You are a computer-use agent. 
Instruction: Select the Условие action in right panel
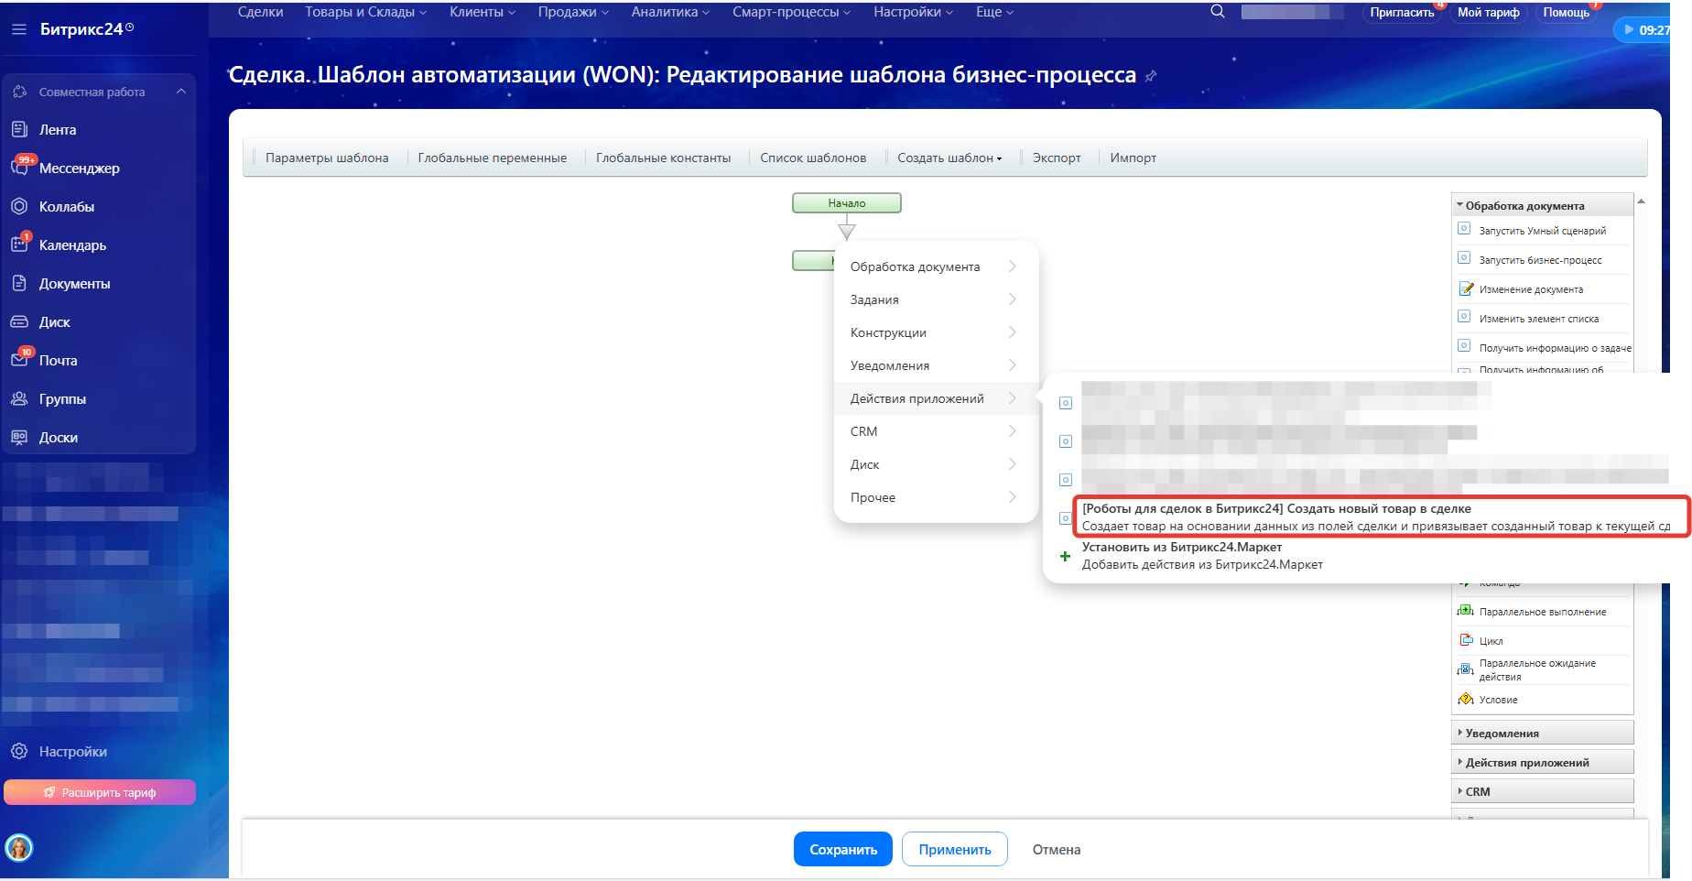click(x=1498, y=700)
